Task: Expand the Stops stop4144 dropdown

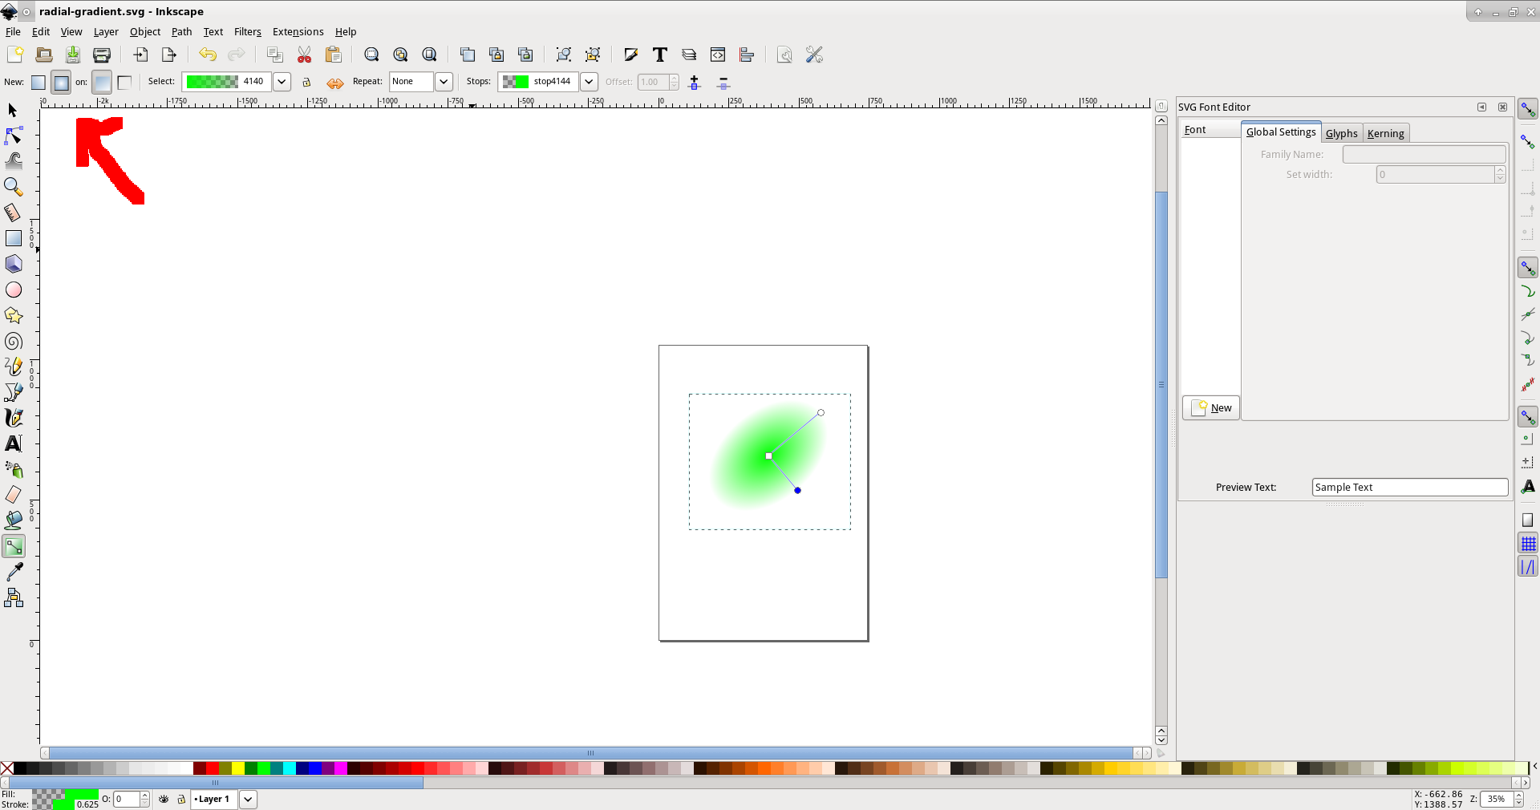Action: [x=589, y=81]
